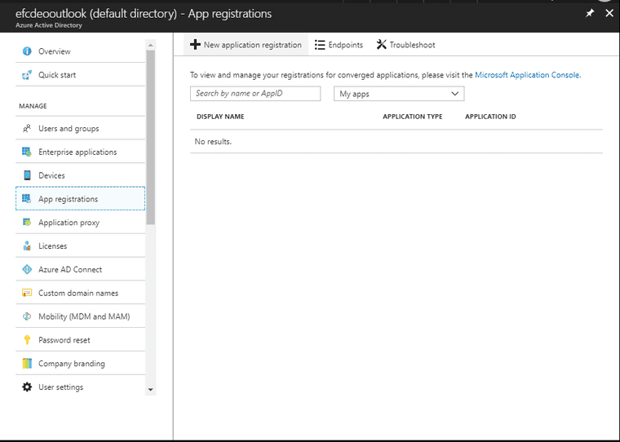
Task: Click the Quick start icon
Action: [x=27, y=75]
